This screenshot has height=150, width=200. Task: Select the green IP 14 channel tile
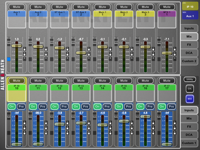(x=102, y=93)
